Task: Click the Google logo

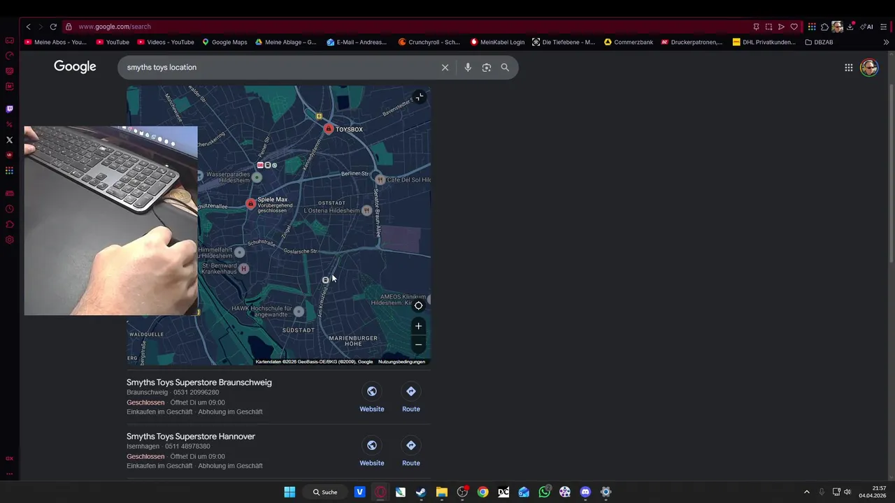Action: tap(75, 67)
